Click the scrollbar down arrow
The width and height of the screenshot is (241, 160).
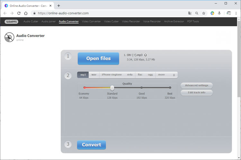coord(239,157)
